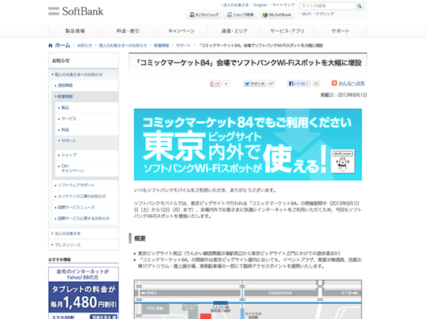
Task: Click the Wi-Fi link below the search box
Action: pos(306,14)
